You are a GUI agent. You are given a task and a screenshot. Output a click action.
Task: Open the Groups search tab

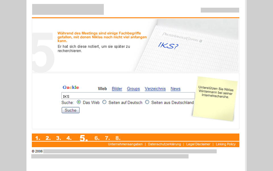pyautogui.click(x=133, y=89)
